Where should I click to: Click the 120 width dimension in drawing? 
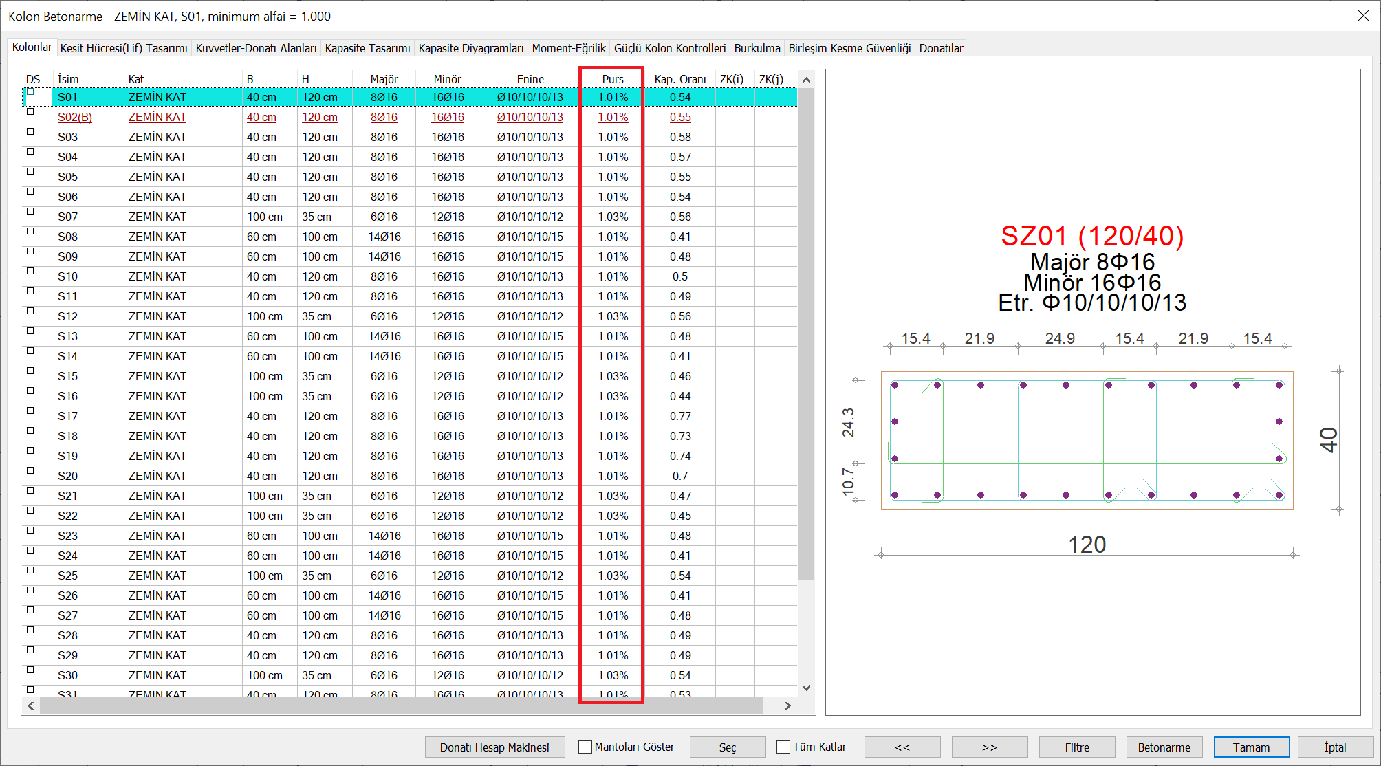tap(1087, 544)
